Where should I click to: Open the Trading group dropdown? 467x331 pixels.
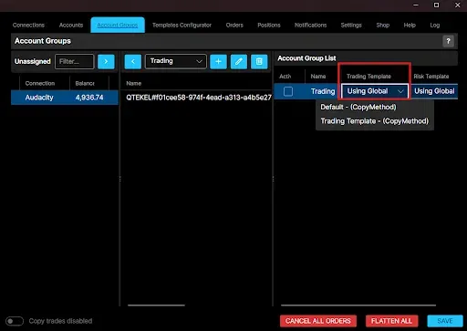pos(176,61)
